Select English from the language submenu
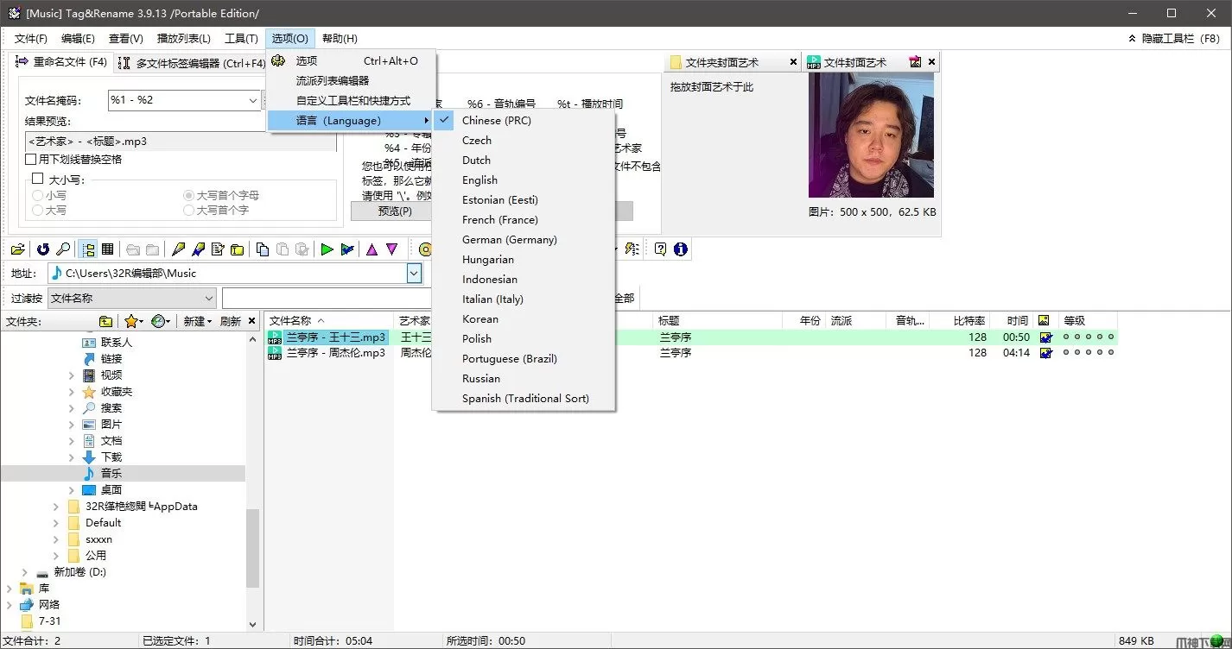1232x649 pixels. click(479, 180)
